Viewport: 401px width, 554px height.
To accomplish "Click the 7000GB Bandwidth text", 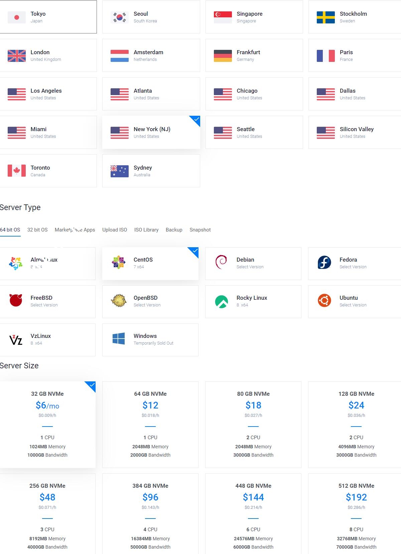I will click(x=356, y=547).
